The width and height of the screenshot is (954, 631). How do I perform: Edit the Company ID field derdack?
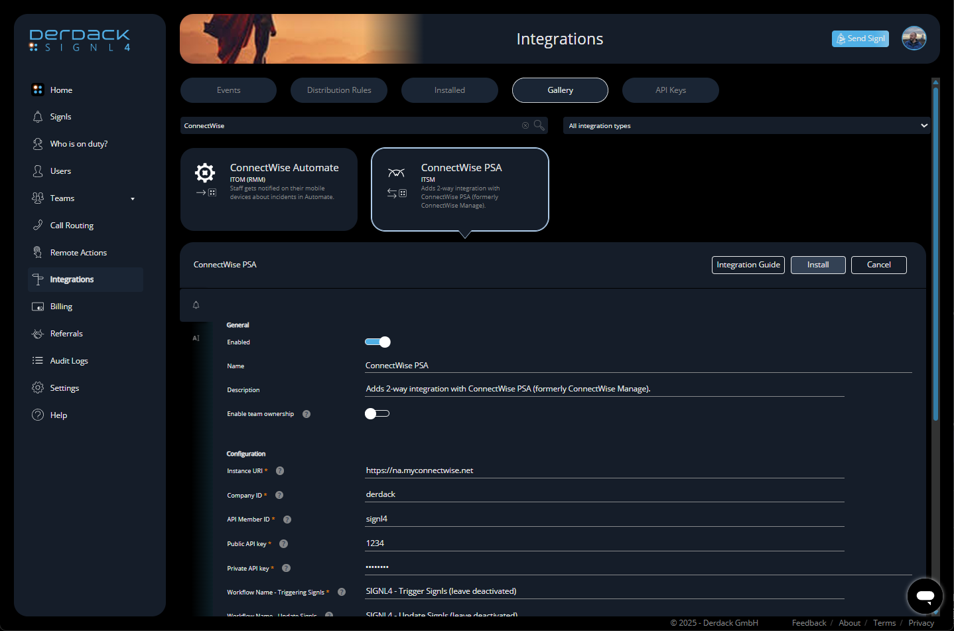tap(604, 494)
